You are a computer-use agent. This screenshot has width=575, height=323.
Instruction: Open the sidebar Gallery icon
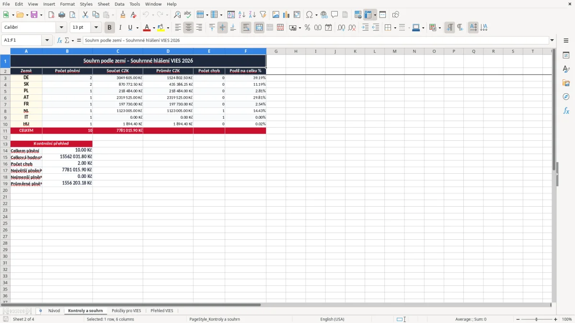[x=566, y=83]
